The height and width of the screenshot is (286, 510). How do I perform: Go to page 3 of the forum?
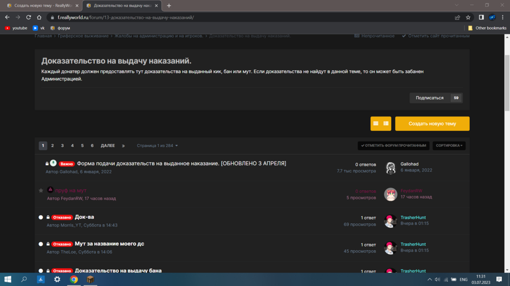pos(62,146)
